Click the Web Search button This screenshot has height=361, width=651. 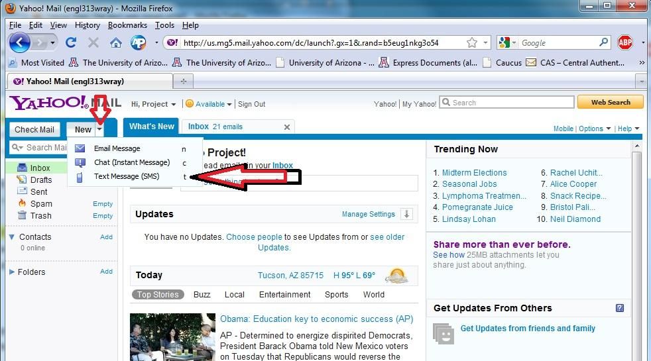pyautogui.click(x=611, y=102)
